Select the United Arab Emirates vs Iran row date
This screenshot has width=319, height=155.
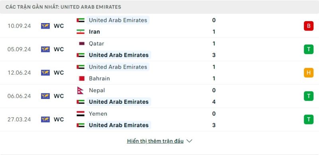coord(19,26)
